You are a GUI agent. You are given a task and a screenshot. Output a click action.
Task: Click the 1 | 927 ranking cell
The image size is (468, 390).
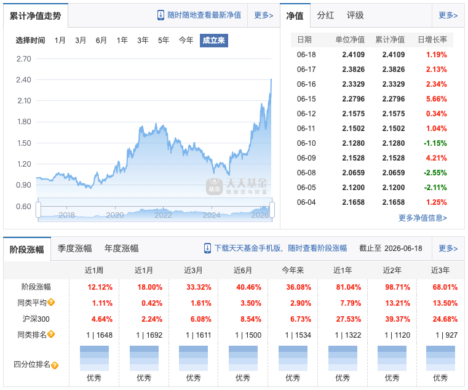pyautogui.click(x=446, y=335)
